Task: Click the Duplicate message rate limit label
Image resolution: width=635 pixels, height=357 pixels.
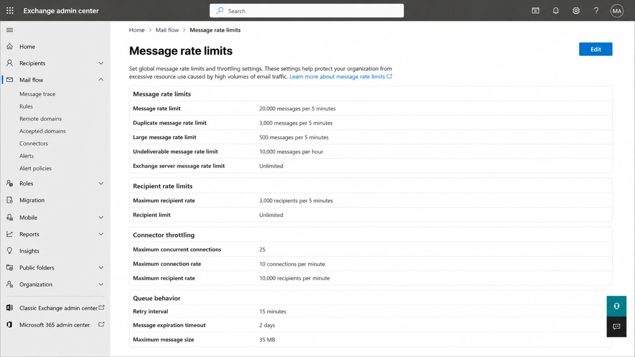Action: click(x=170, y=123)
